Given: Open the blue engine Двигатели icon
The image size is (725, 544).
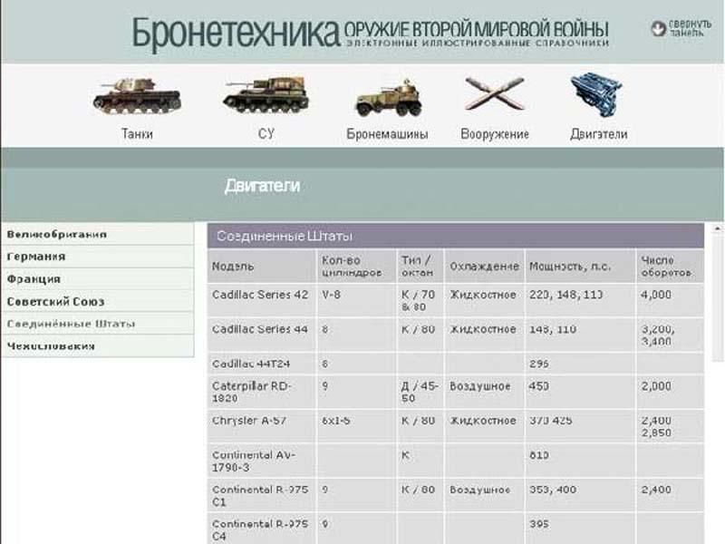Looking at the screenshot, I should click(x=597, y=94).
